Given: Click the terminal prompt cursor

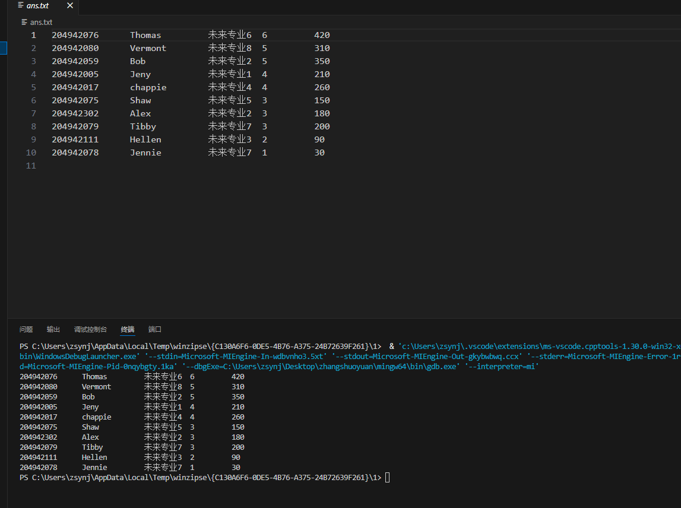Looking at the screenshot, I should pos(388,478).
